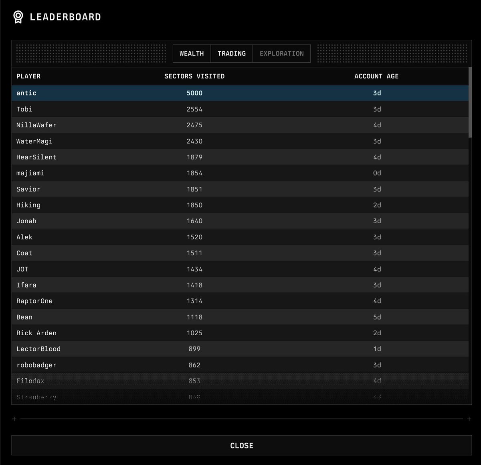Click the Coat player entry

(240, 253)
